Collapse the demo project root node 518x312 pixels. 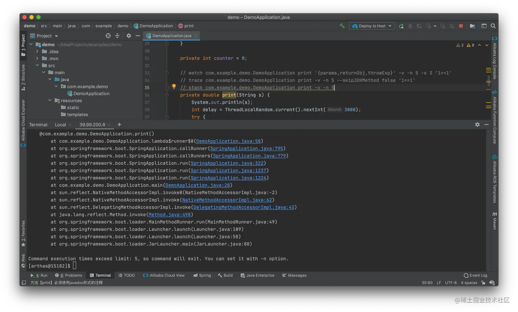(31, 45)
